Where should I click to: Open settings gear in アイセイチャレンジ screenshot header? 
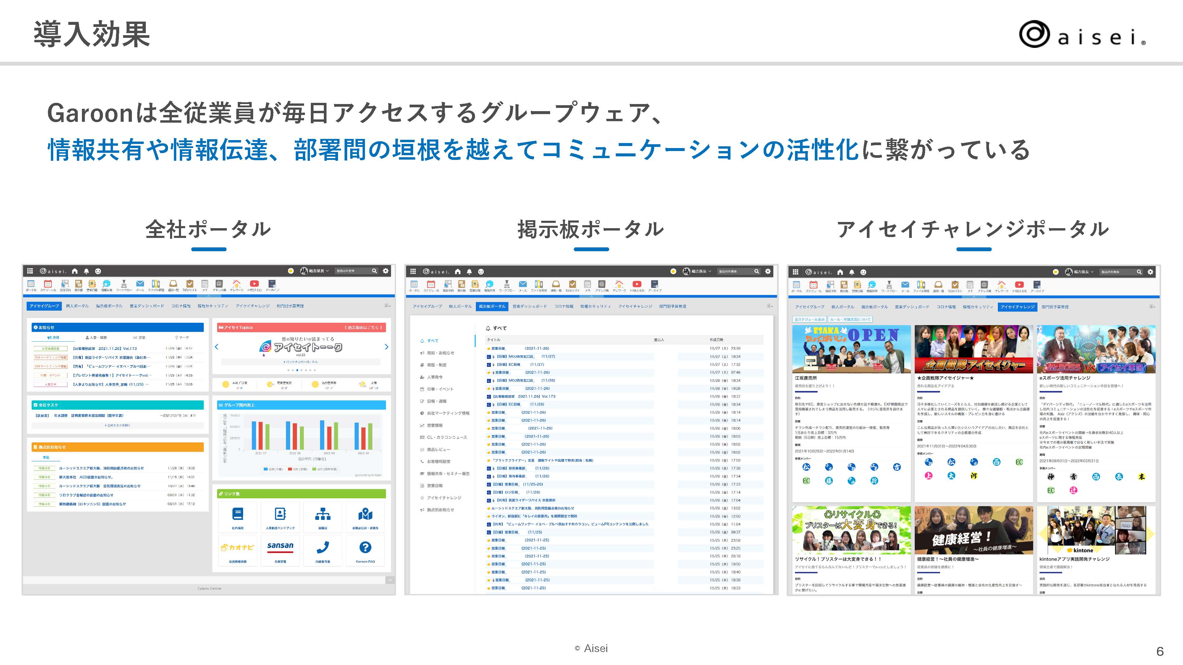tap(1150, 272)
